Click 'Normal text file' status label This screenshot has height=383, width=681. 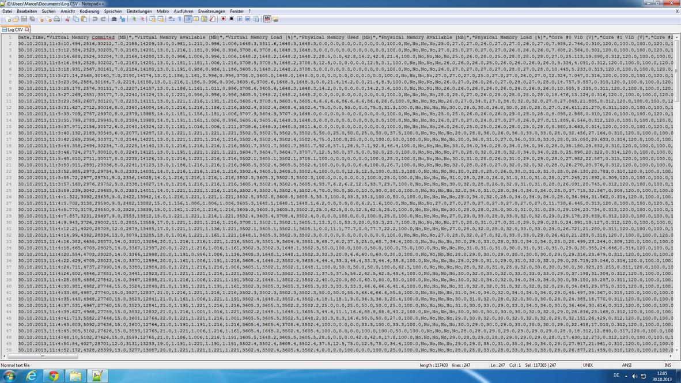(15, 365)
